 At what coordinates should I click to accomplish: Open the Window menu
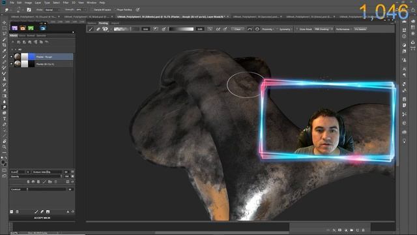(x=91, y=3)
